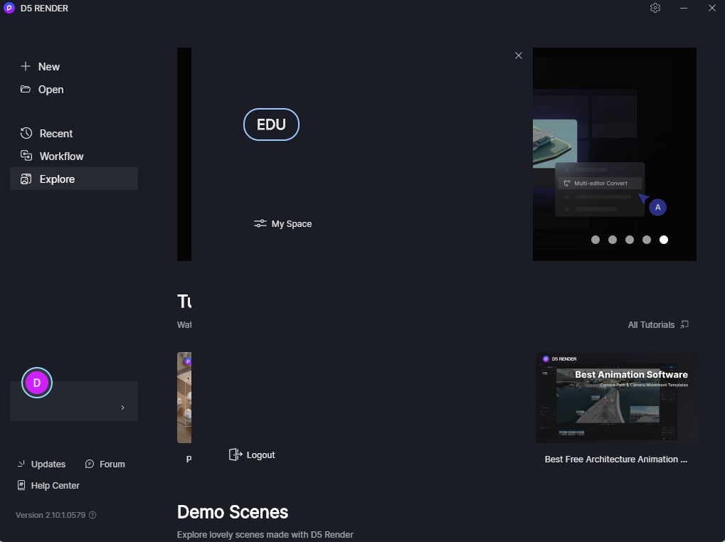Expand the account panel chevron

click(x=122, y=408)
